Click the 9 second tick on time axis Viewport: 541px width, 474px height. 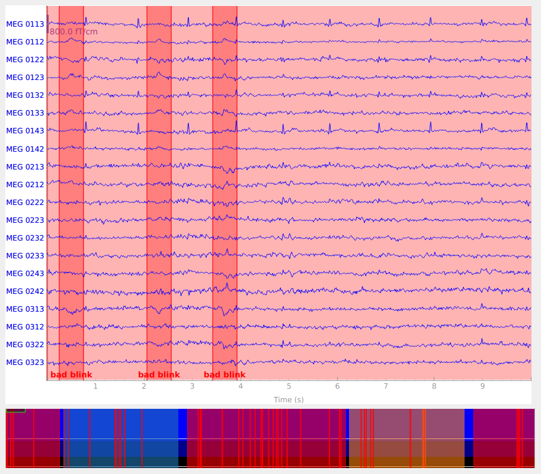pos(482,386)
